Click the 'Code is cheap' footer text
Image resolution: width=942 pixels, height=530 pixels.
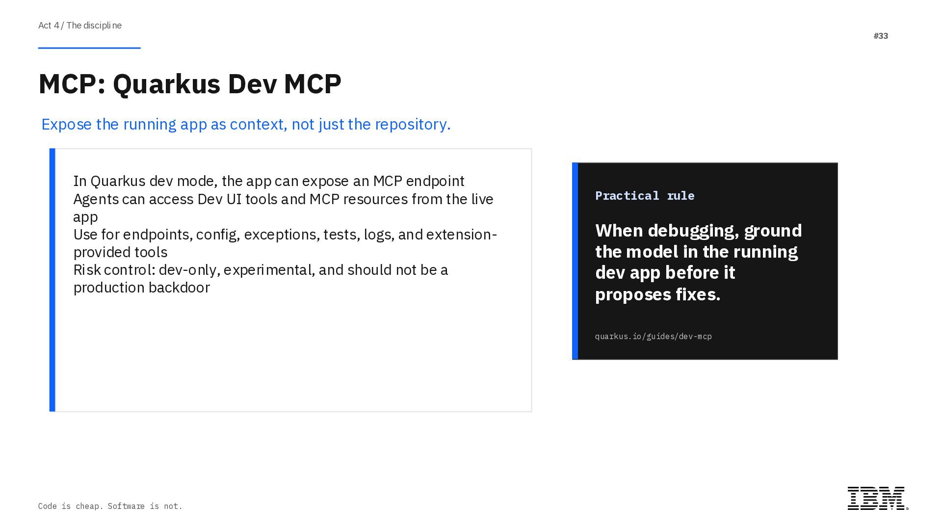coord(110,506)
